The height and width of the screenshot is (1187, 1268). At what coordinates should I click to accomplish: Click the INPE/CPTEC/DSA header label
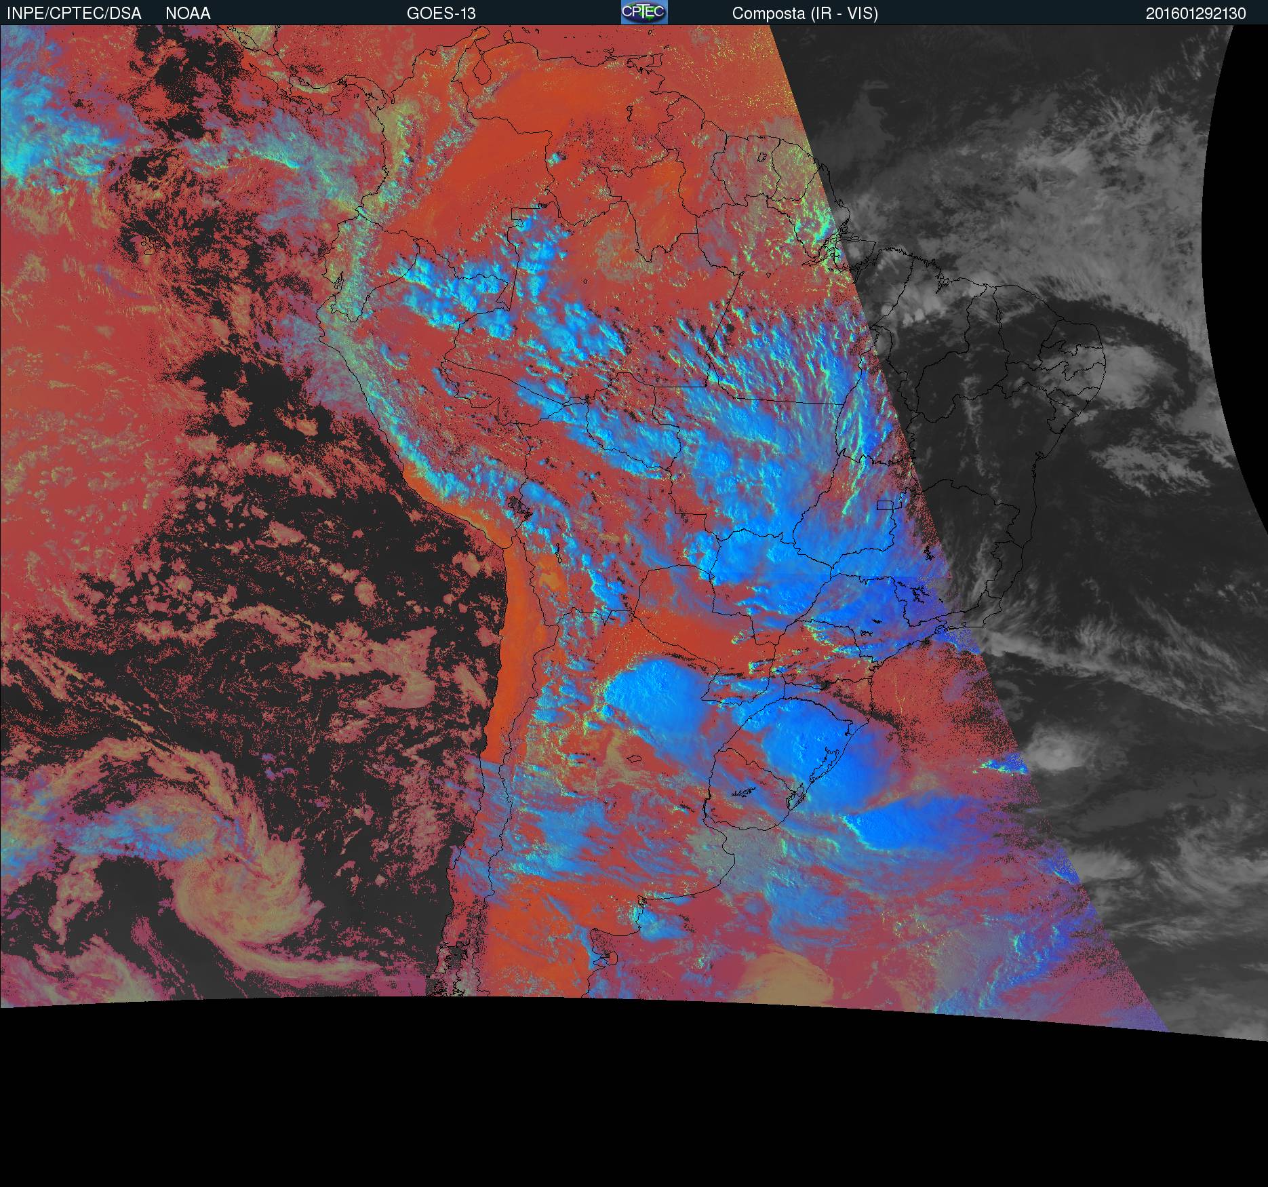click(74, 13)
